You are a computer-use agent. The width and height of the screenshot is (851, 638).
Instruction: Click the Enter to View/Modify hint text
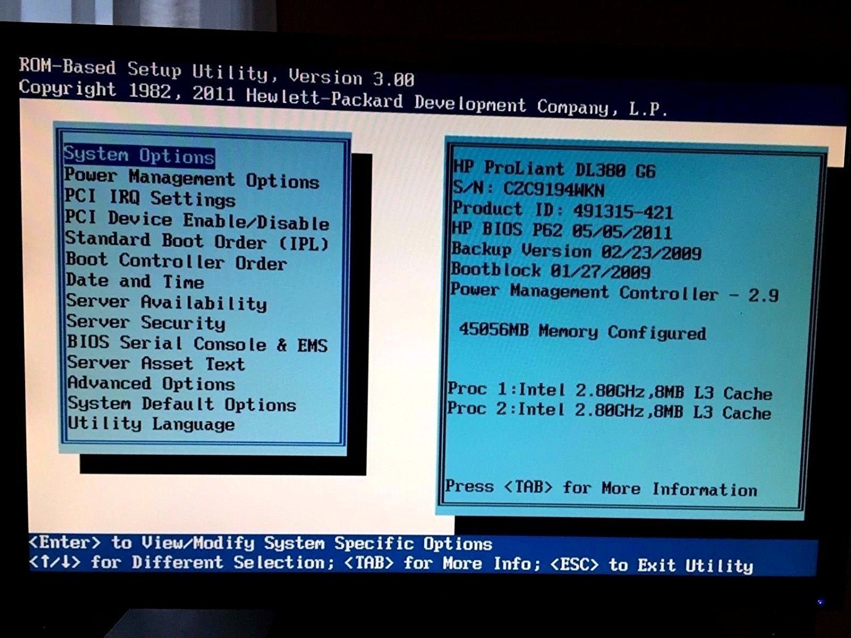[x=260, y=543]
